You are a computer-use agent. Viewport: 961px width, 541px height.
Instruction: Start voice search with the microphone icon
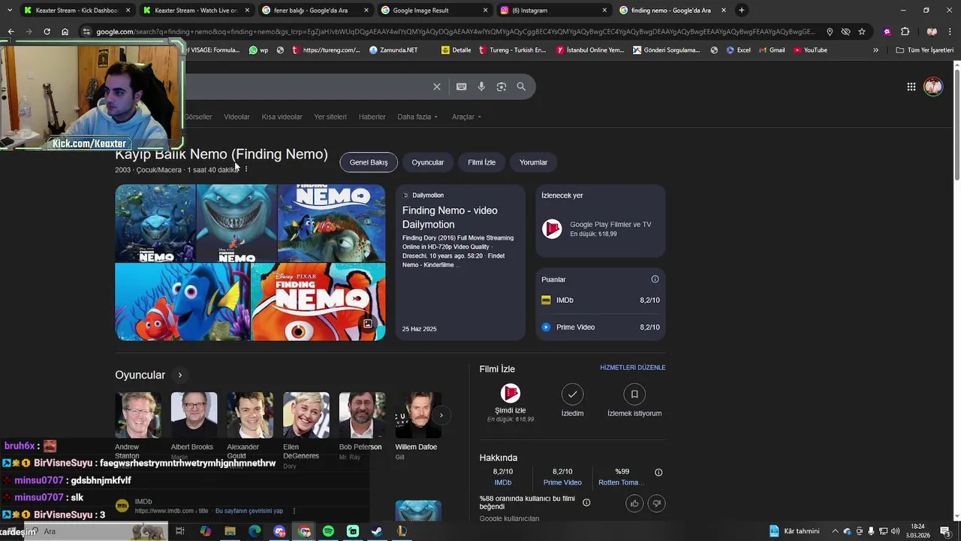click(481, 86)
